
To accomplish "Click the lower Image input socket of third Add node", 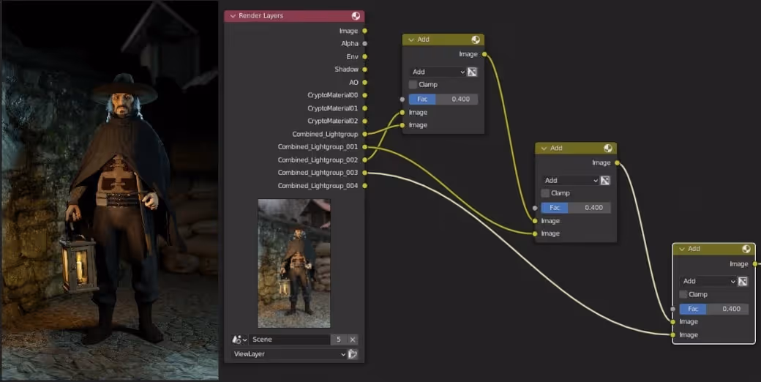I will tap(672, 335).
